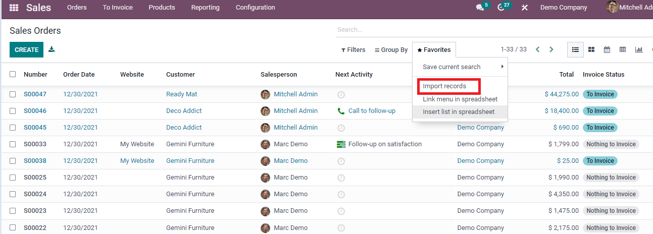Tick the checkbox for order S00047
Viewport: 653px width, 234px height.
[x=13, y=94]
